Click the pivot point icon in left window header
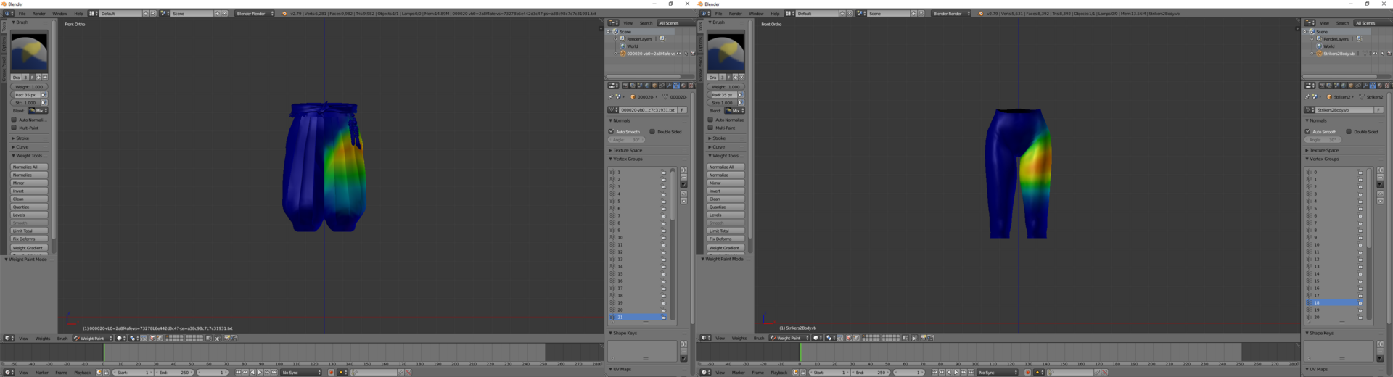The height and width of the screenshot is (377, 1393). [x=133, y=338]
